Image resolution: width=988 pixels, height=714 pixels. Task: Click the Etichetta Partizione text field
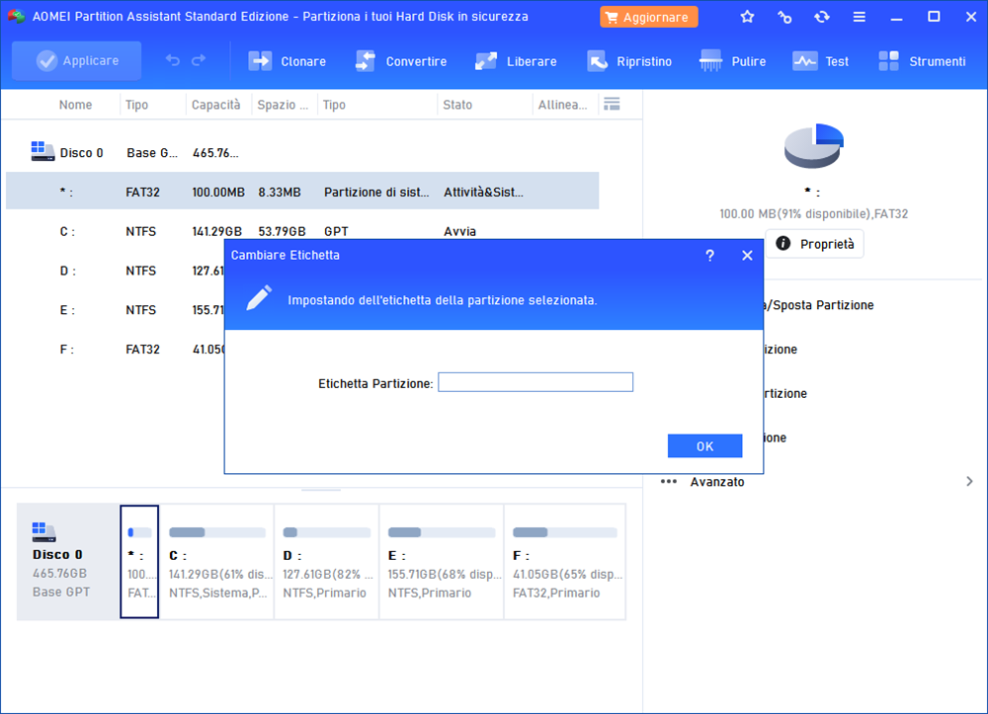click(535, 382)
